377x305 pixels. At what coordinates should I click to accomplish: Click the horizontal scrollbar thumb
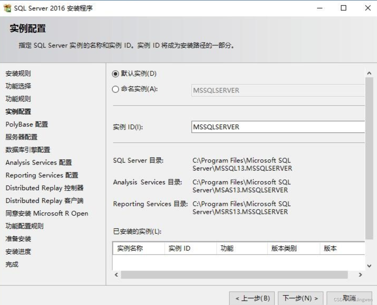(234, 275)
